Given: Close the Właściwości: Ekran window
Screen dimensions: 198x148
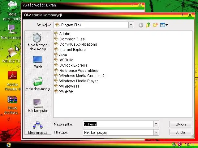Looking at the screenshot, I should [140, 5].
